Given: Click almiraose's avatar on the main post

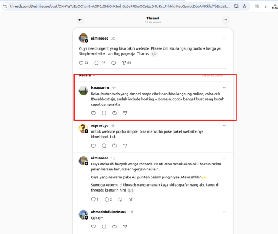Looking at the screenshot, I should coord(83,38).
